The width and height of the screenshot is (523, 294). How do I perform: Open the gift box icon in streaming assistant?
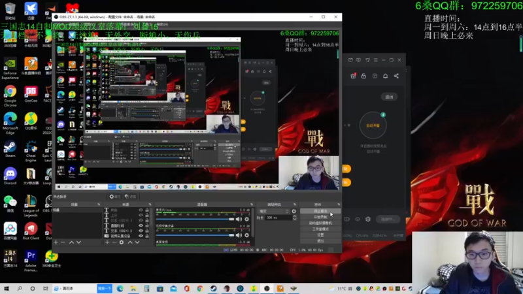pyautogui.click(x=353, y=76)
